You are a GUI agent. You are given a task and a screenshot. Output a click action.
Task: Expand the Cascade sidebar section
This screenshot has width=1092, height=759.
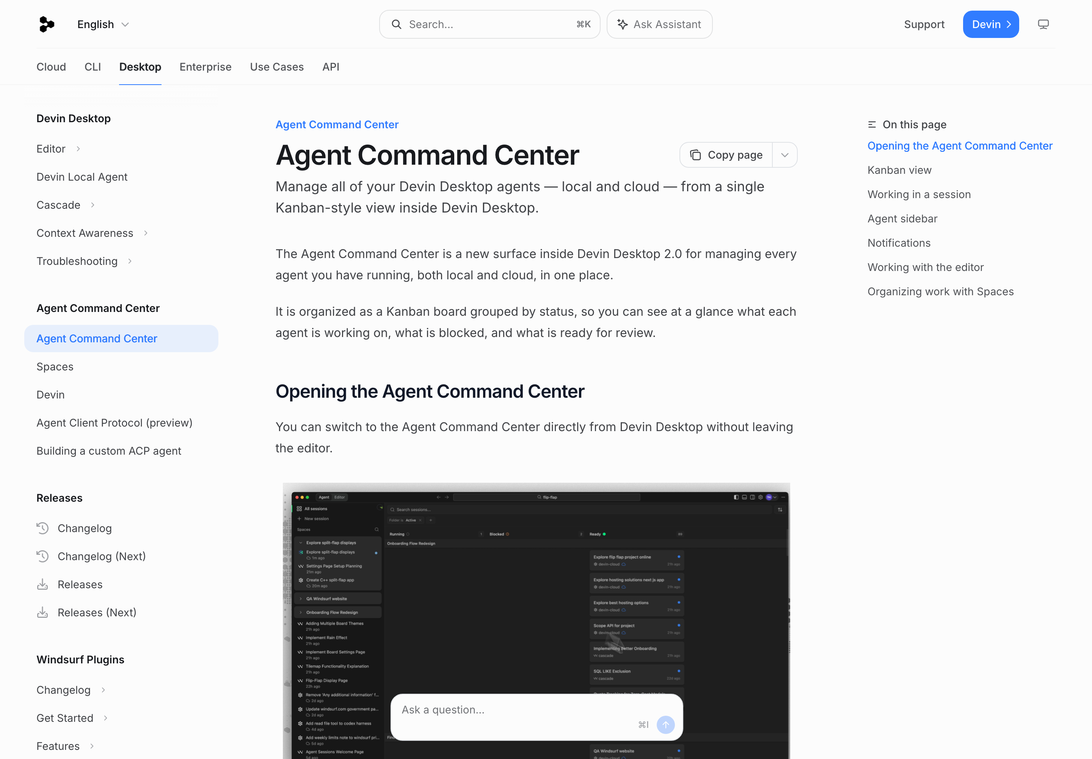point(66,205)
